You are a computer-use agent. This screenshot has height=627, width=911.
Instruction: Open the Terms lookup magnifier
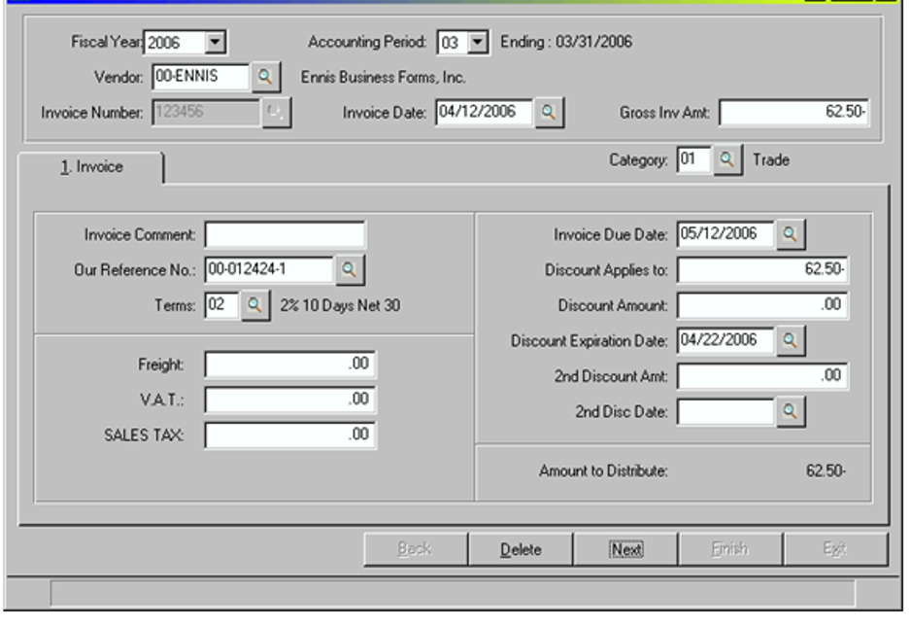coord(255,305)
